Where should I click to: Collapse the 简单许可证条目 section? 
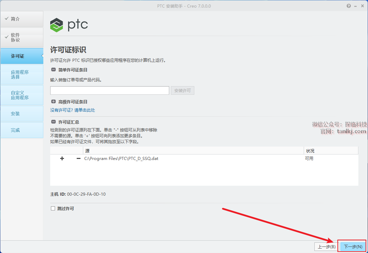(54, 70)
